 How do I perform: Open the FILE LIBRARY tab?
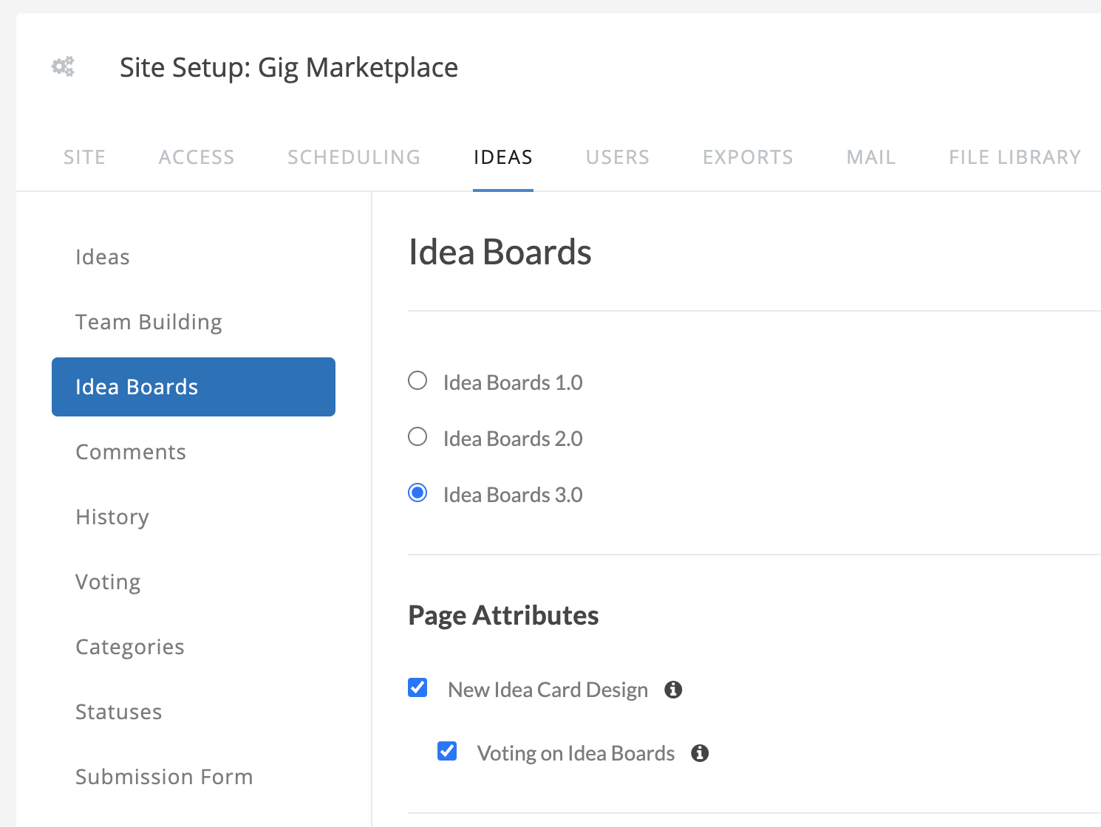pyautogui.click(x=1015, y=157)
